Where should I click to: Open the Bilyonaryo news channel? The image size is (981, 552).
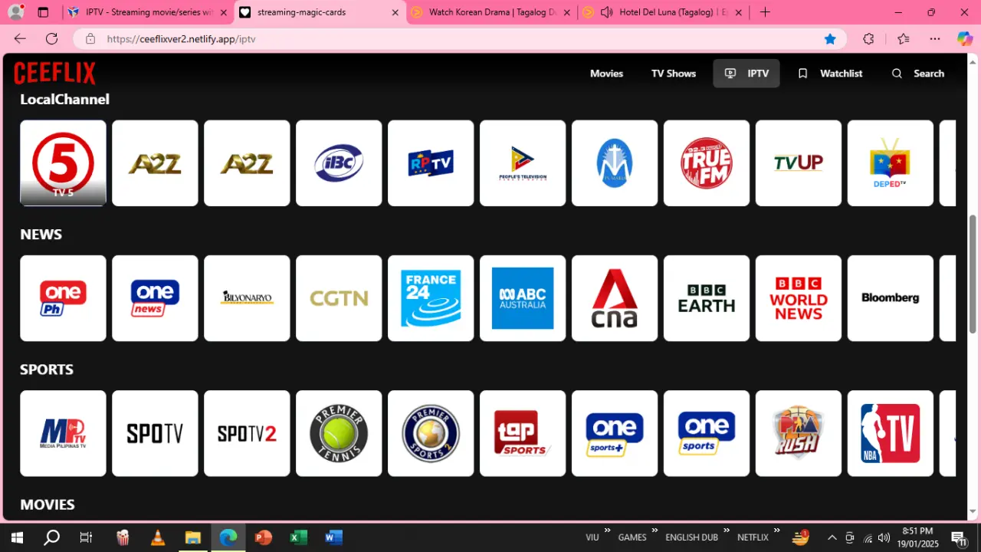[x=247, y=298]
